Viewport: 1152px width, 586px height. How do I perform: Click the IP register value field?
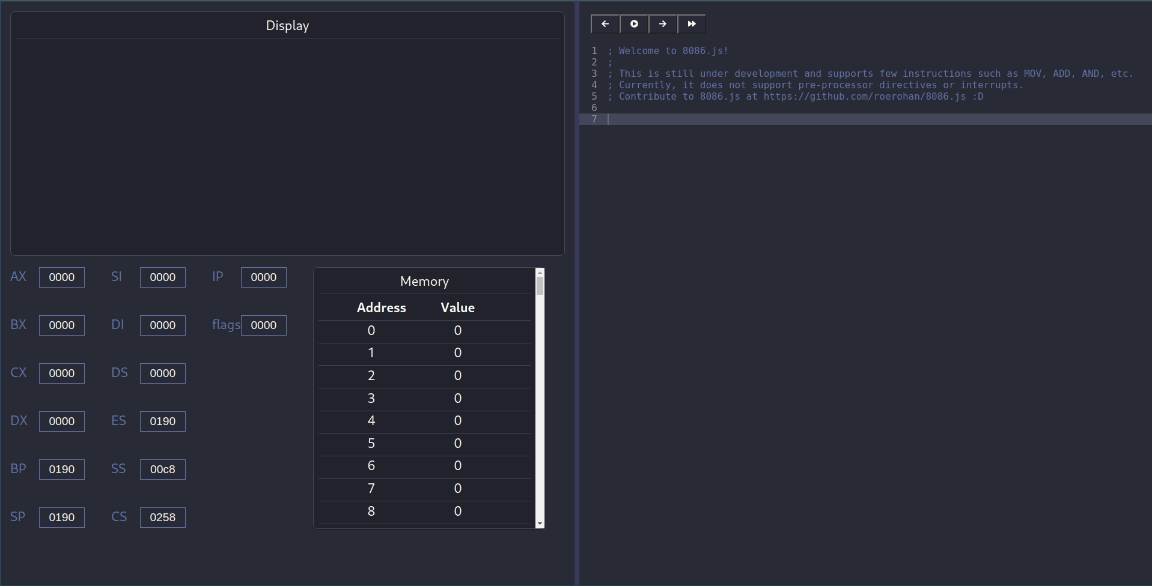264,277
